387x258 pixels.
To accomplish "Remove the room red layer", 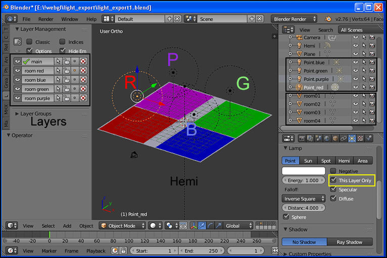I will (83, 71).
